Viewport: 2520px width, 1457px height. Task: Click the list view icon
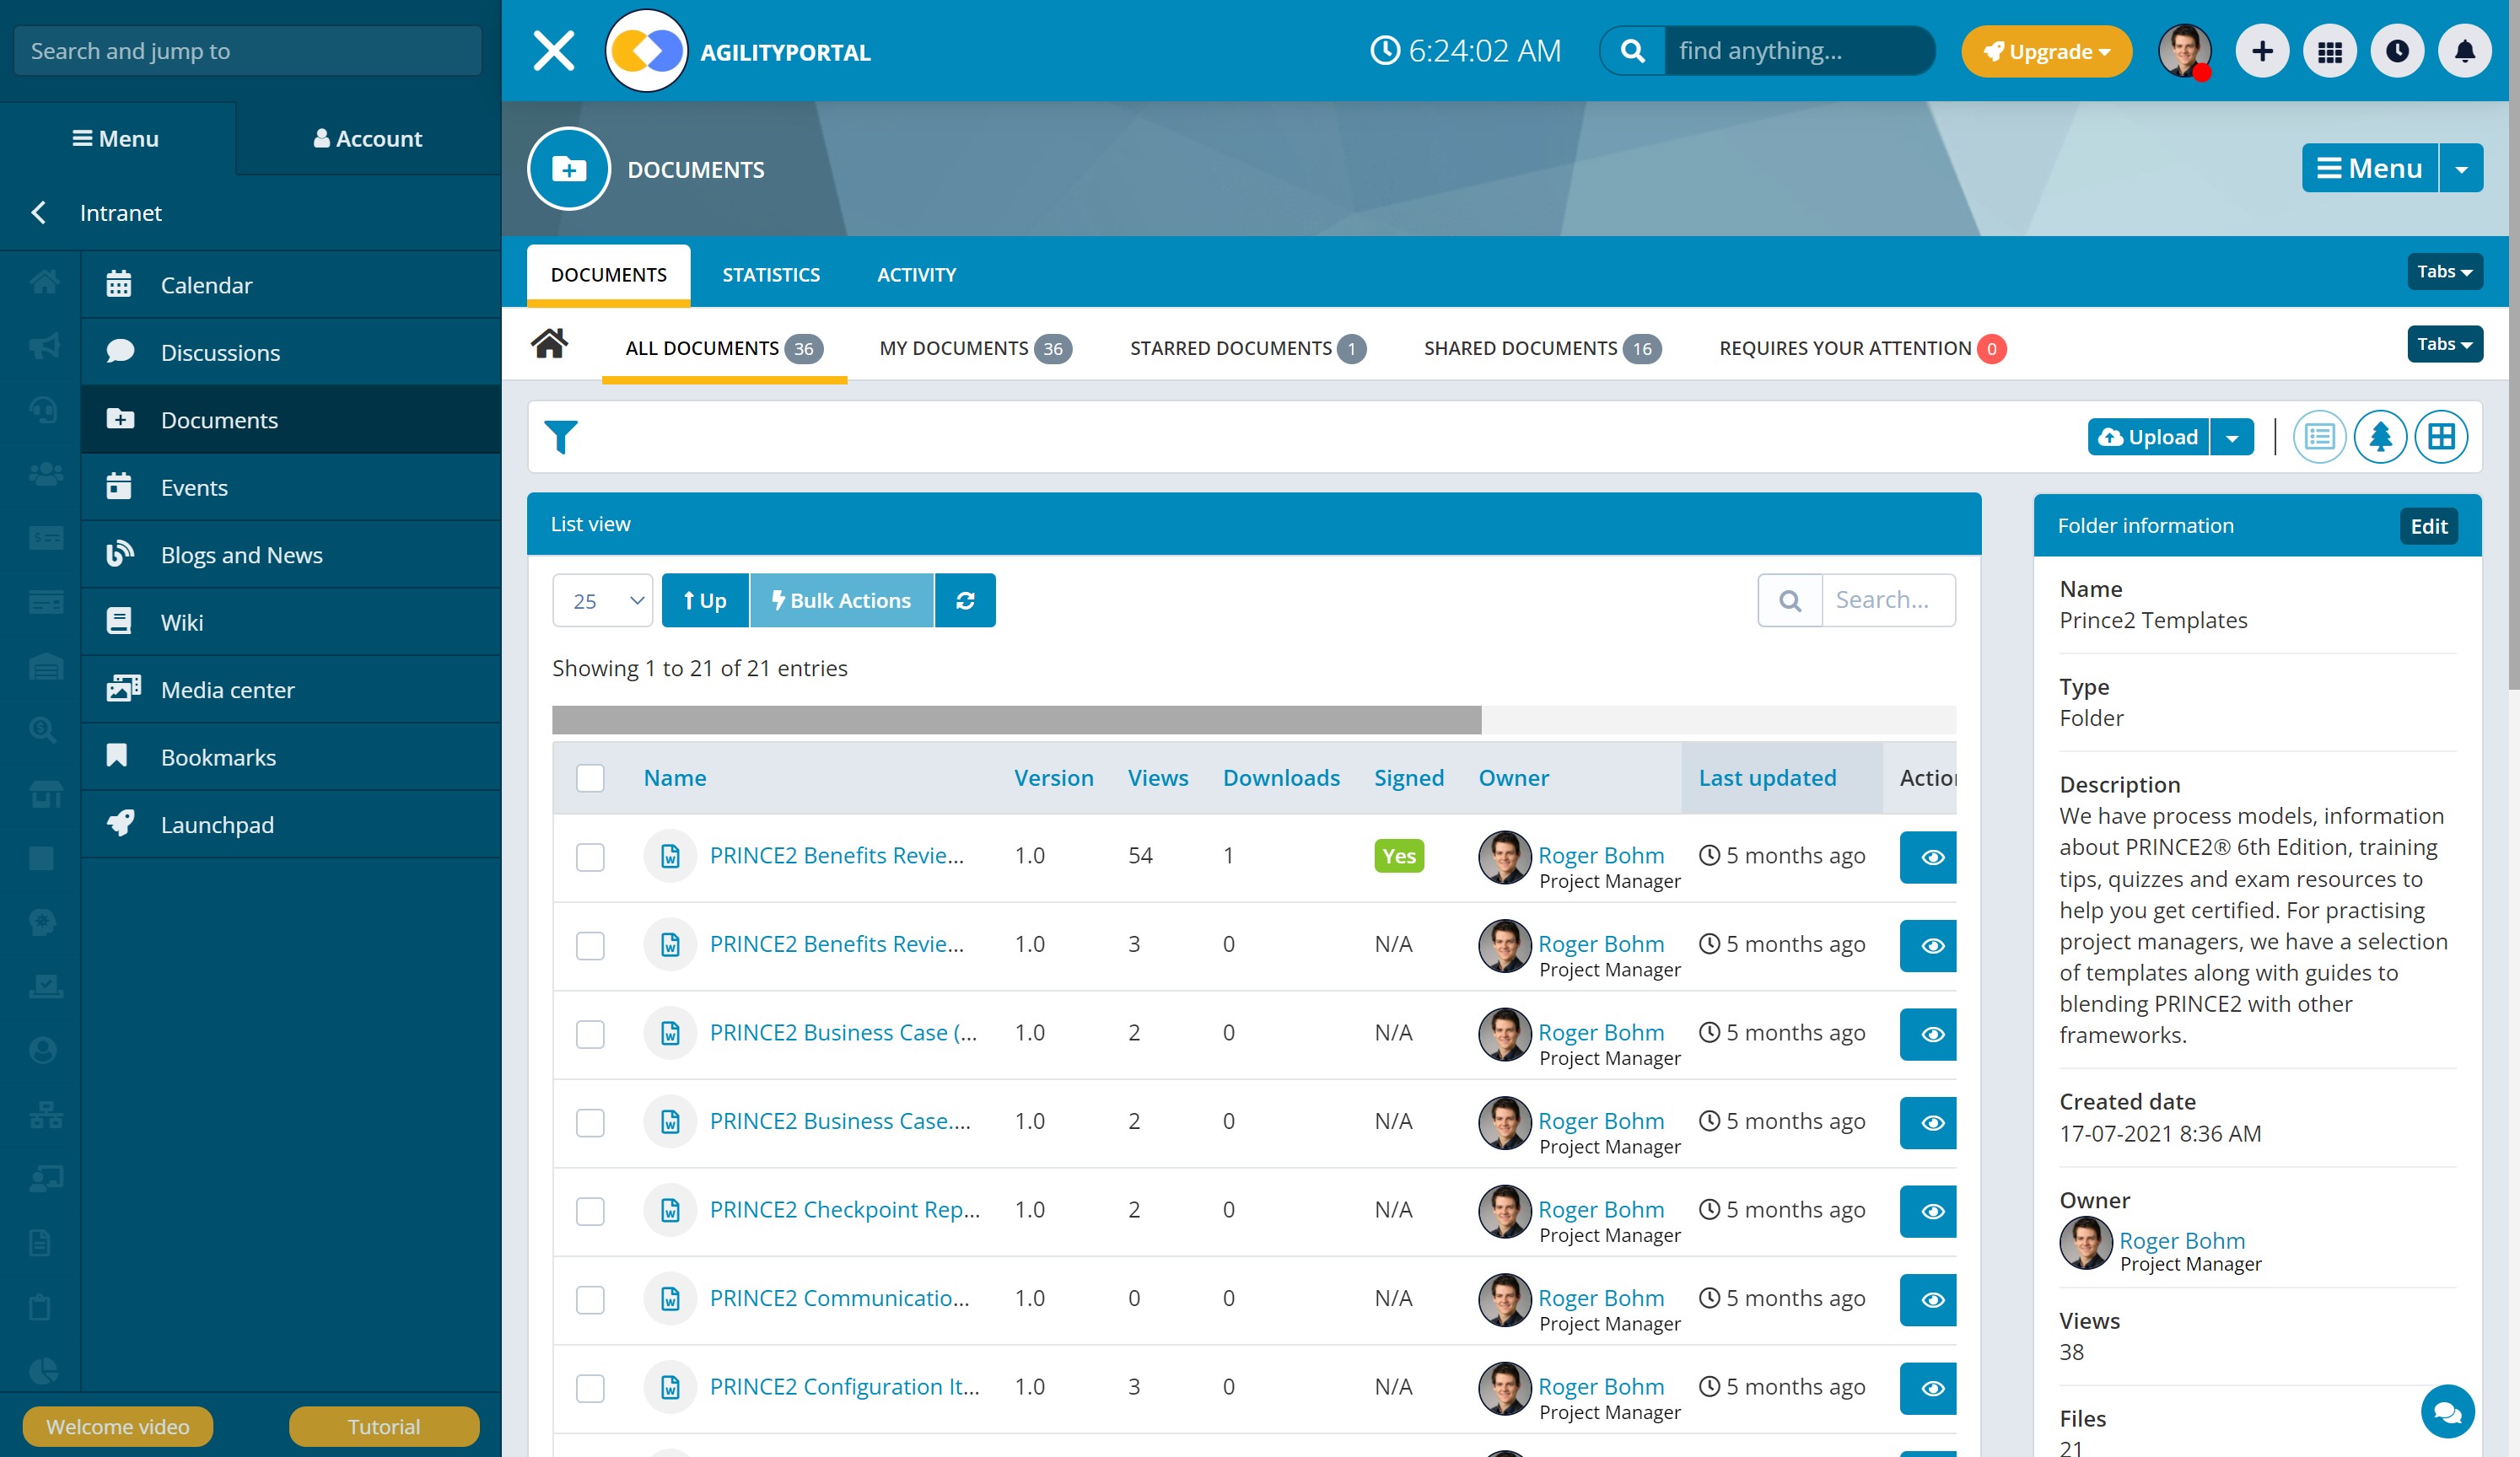point(2319,437)
